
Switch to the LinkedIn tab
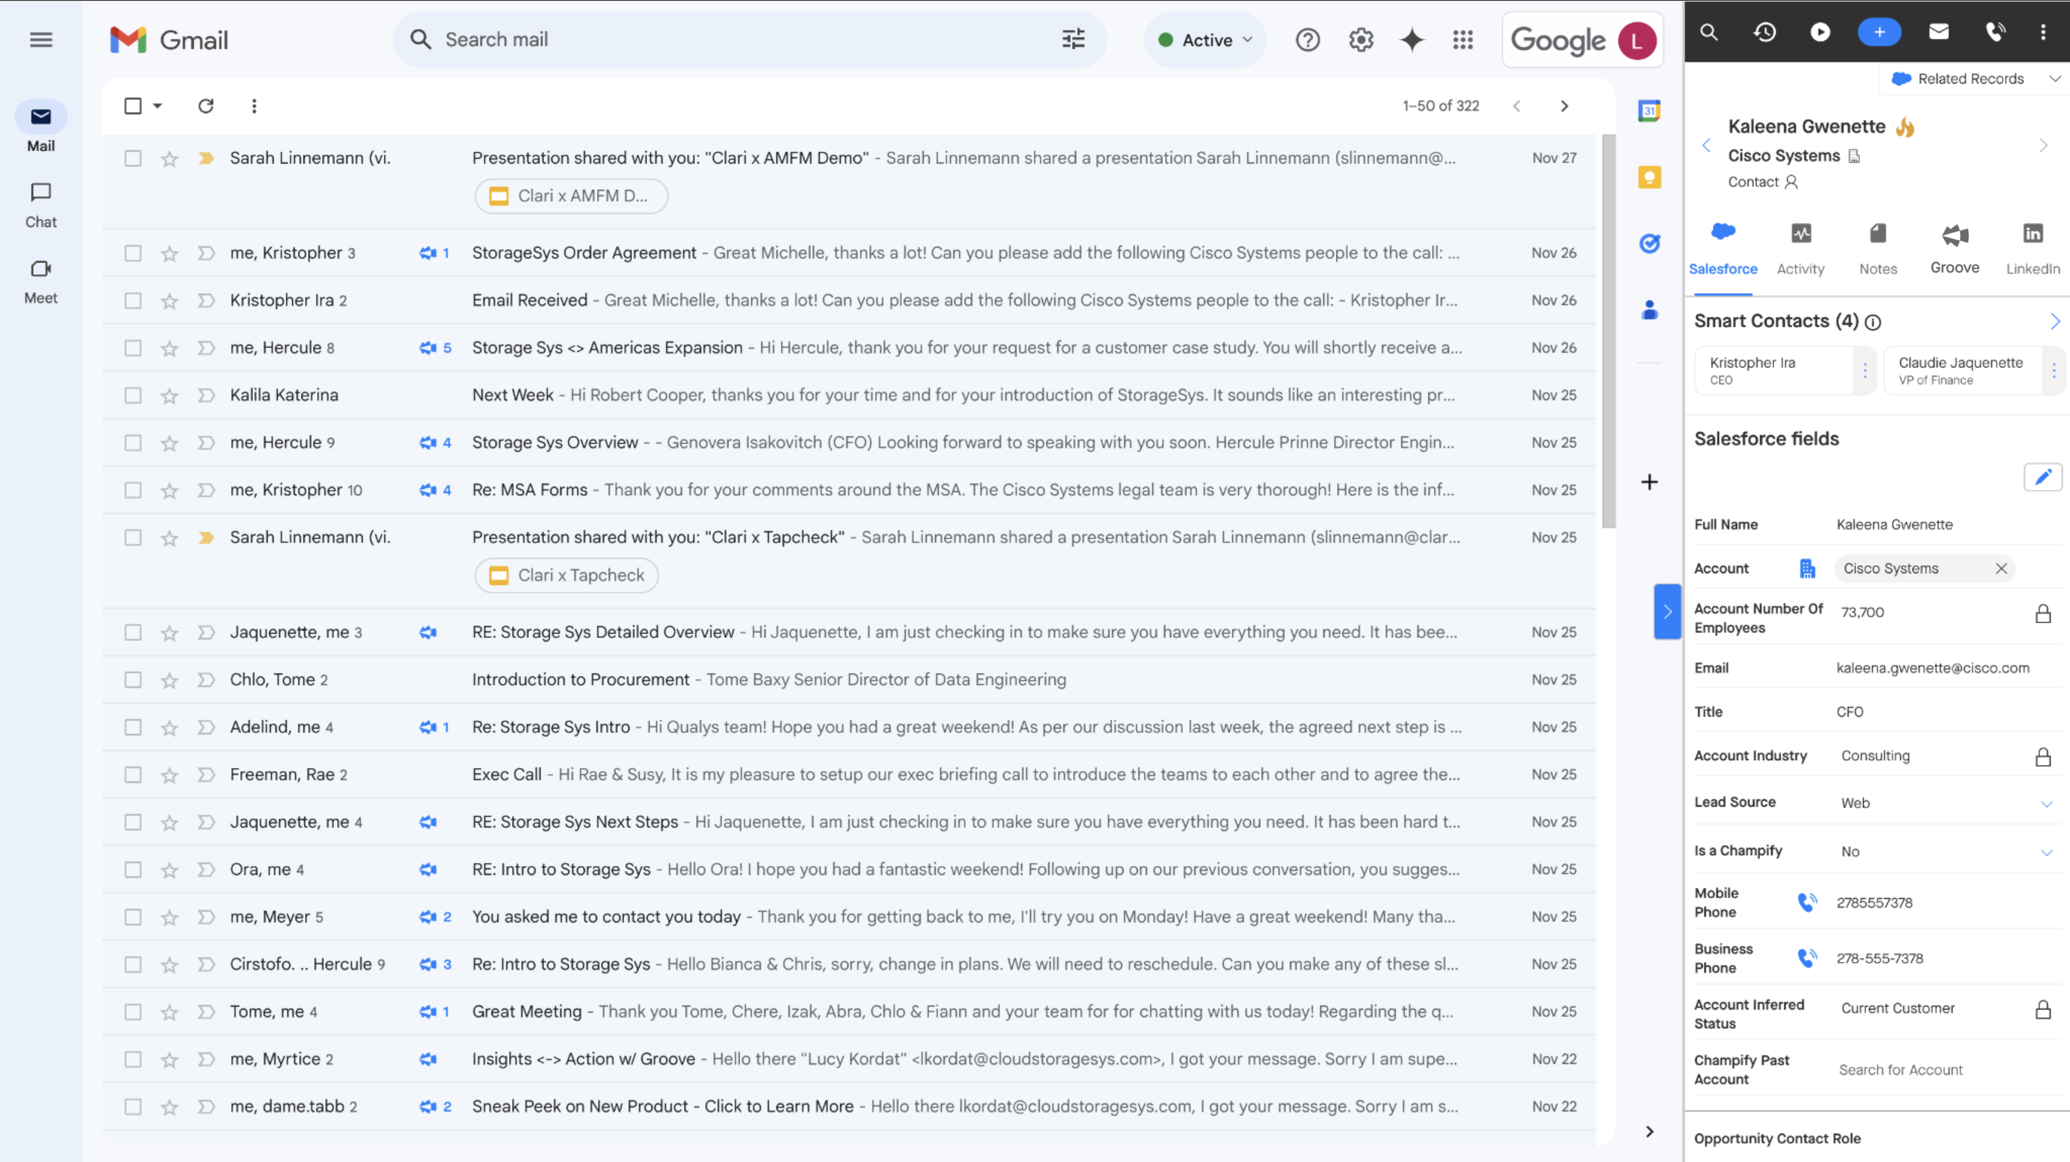coord(2032,248)
